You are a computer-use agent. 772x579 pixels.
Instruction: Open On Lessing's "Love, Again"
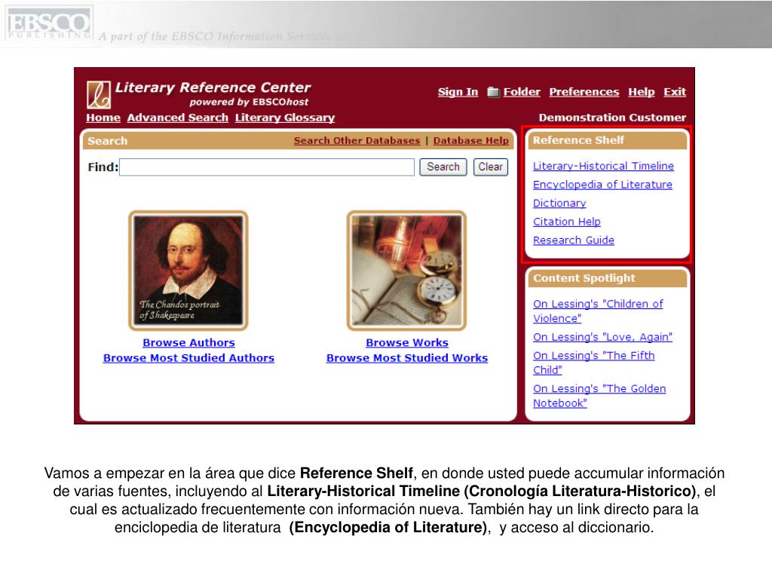click(x=602, y=337)
